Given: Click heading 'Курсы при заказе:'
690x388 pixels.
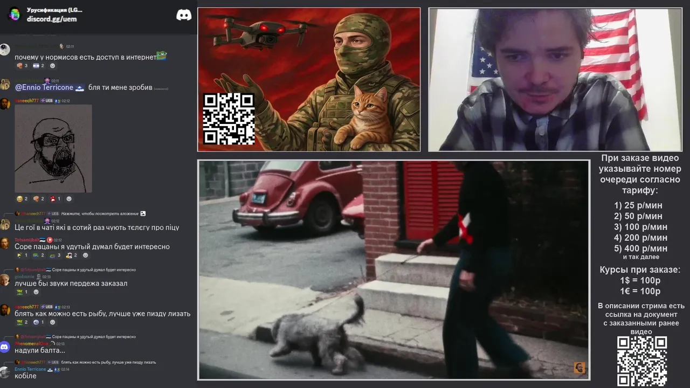Looking at the screenshot, I should pos(640,269).
